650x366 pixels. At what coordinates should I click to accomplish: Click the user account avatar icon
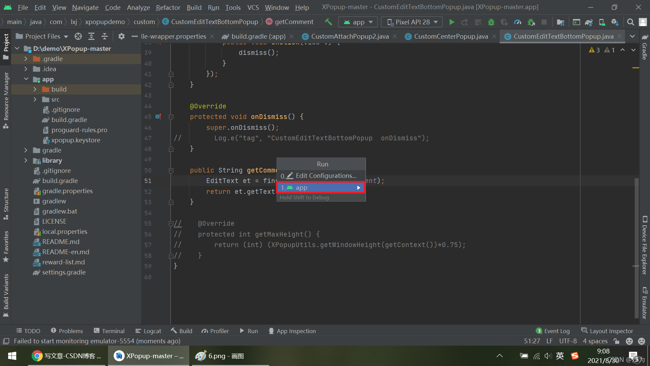(x=643, y=22)
